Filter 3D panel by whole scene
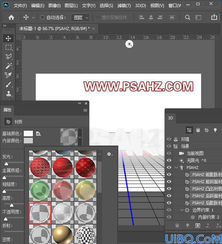The height and width of the screenshot is (244, 222). pyautogui.click(x=189, y=130)
